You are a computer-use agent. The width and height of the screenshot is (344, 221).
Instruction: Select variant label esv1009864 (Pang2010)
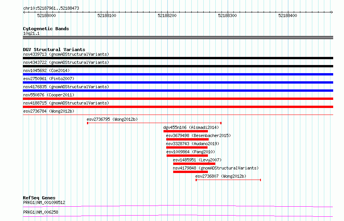[191, 152]
